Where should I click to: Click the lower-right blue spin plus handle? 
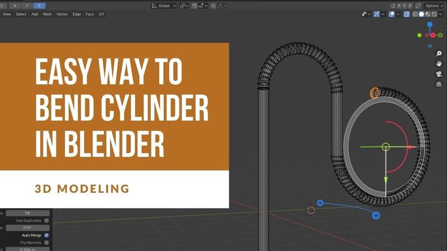376,215
